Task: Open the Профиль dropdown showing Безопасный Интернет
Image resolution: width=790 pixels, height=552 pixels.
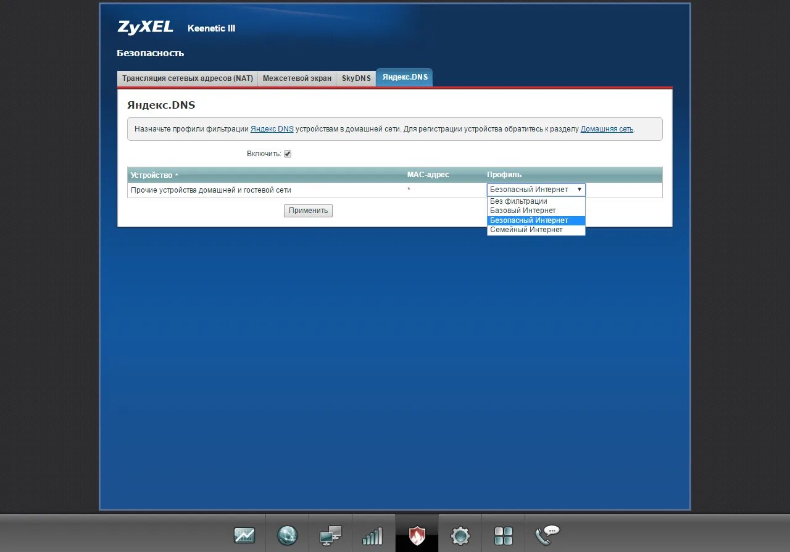Action: pyautogui.click(x=536, y=190)
